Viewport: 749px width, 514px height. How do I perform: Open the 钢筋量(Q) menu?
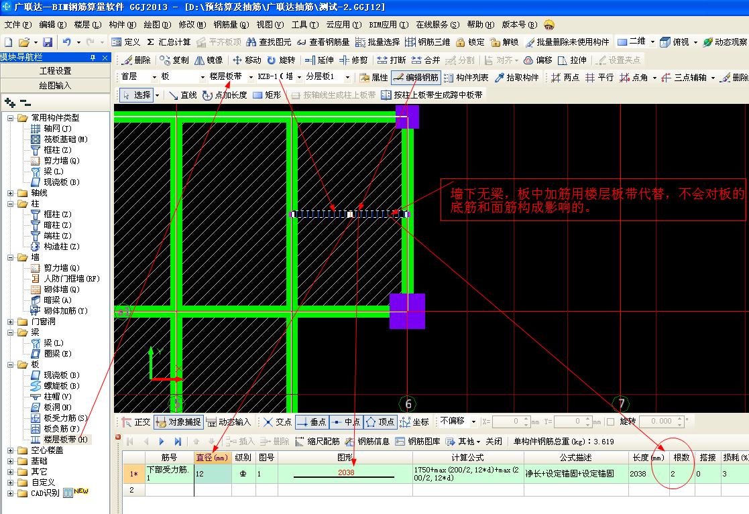pyautogui.click(x=231, y=24)
